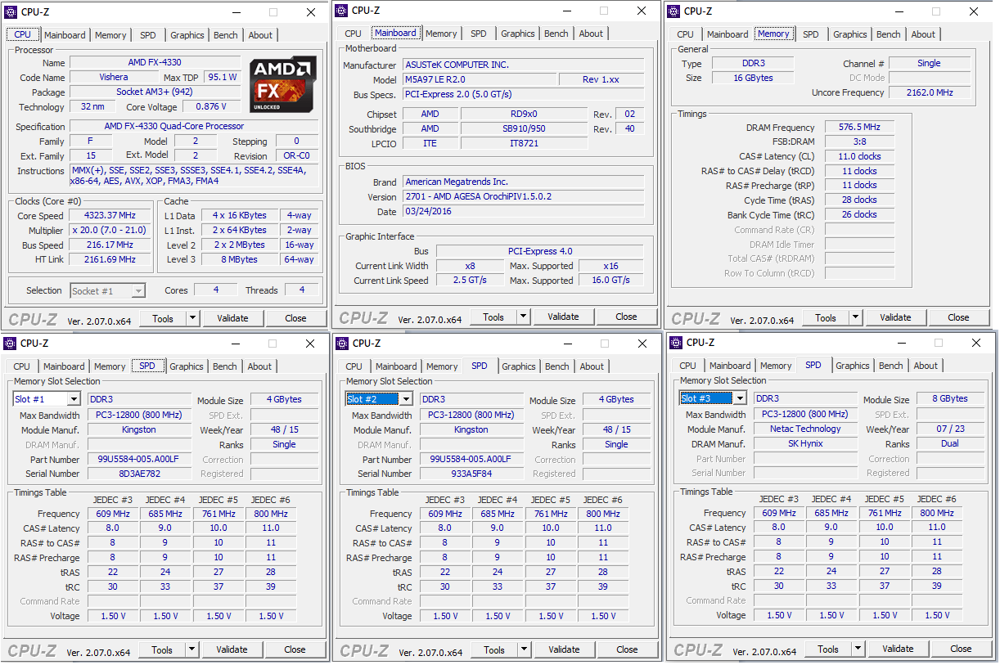This screenshot has width=1000, height=665.
Task: Expand Tools arrow in the ASUSTeK mainboard window
Action: coord(523,317)
